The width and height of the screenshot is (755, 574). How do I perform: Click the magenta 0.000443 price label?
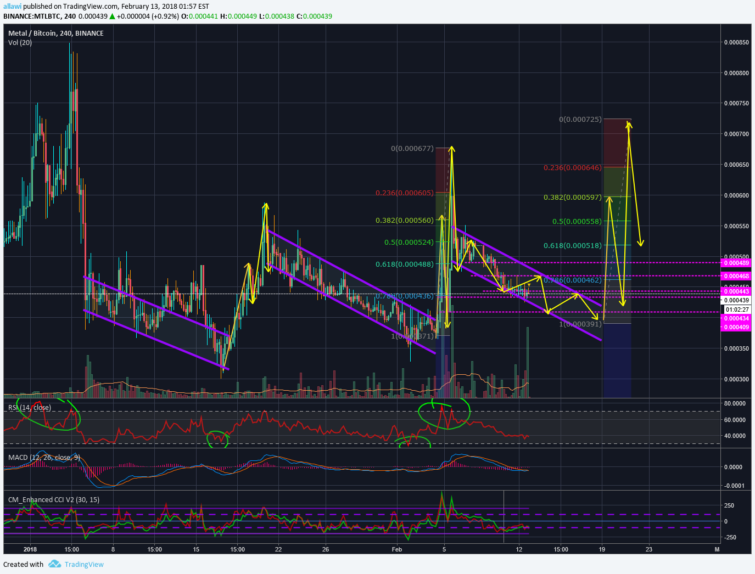736,291
